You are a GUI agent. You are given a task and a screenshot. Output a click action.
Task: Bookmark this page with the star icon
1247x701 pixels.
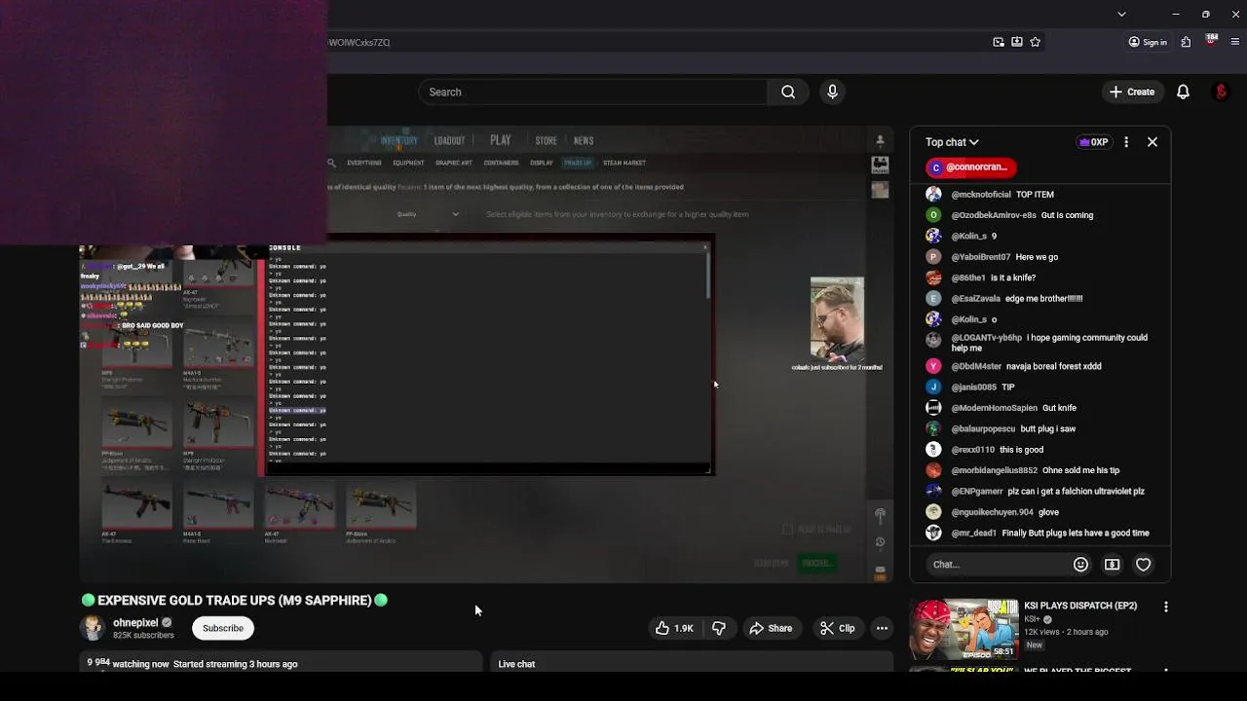pos(1035,42)
